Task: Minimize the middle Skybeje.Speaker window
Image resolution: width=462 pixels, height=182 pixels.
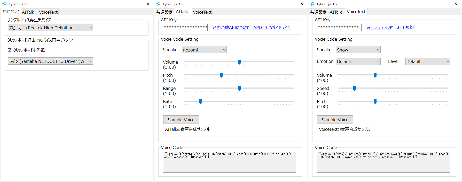Action: pos(278,4)
